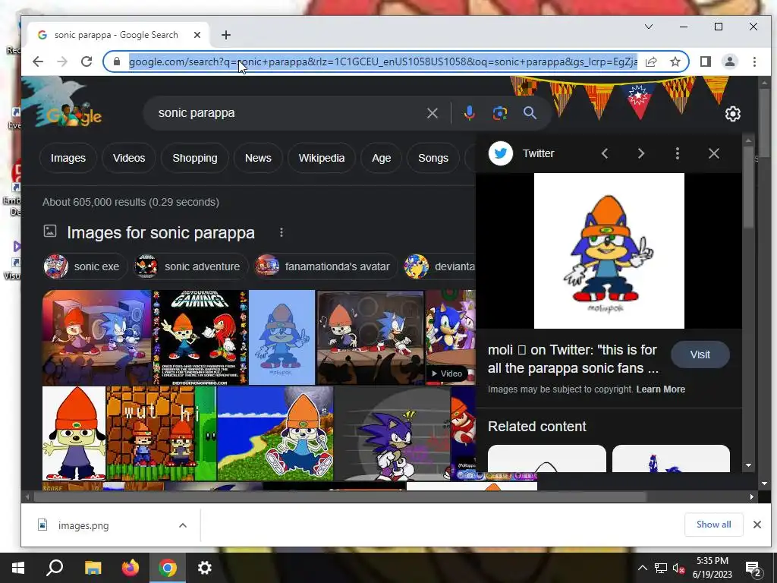The height and width of the screenshot is (583, 777).
Task: Show hidden system tray icons
Action: pos(642,568)
